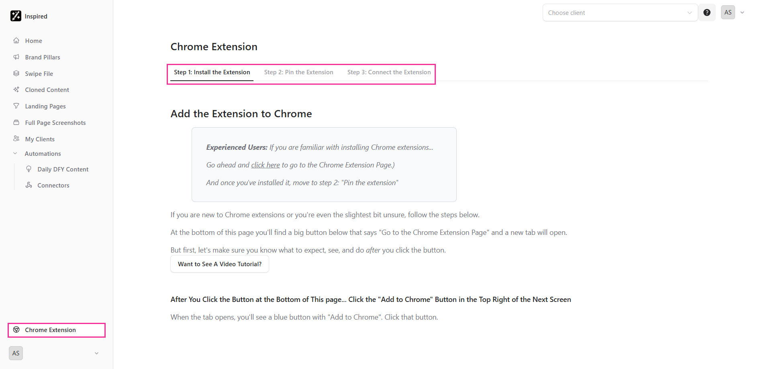Click the 'Experienced Users:' bold text
Image resolution: width=762 pixels, height=369 pixels.
click(x=237, y=147)
